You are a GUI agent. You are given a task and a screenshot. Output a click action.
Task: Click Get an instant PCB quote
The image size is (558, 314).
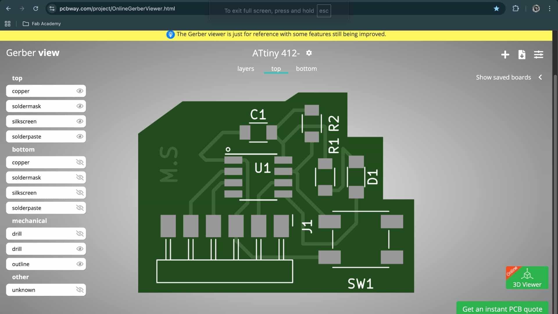[502, 309]
